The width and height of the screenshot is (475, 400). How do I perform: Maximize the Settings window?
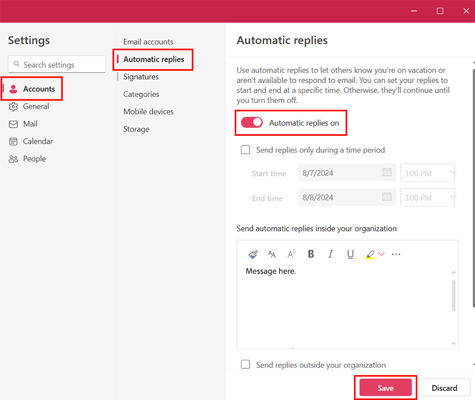[440, 11]
